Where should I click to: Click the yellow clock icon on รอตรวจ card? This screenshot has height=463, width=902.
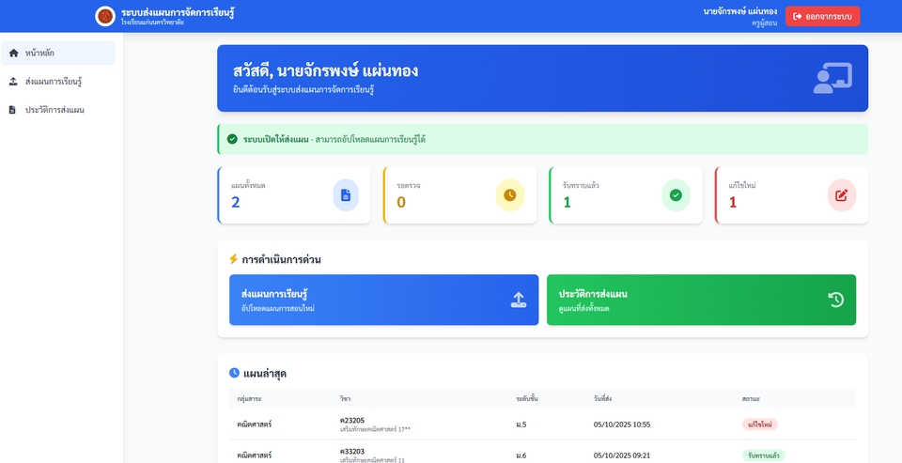click(510, 195)
